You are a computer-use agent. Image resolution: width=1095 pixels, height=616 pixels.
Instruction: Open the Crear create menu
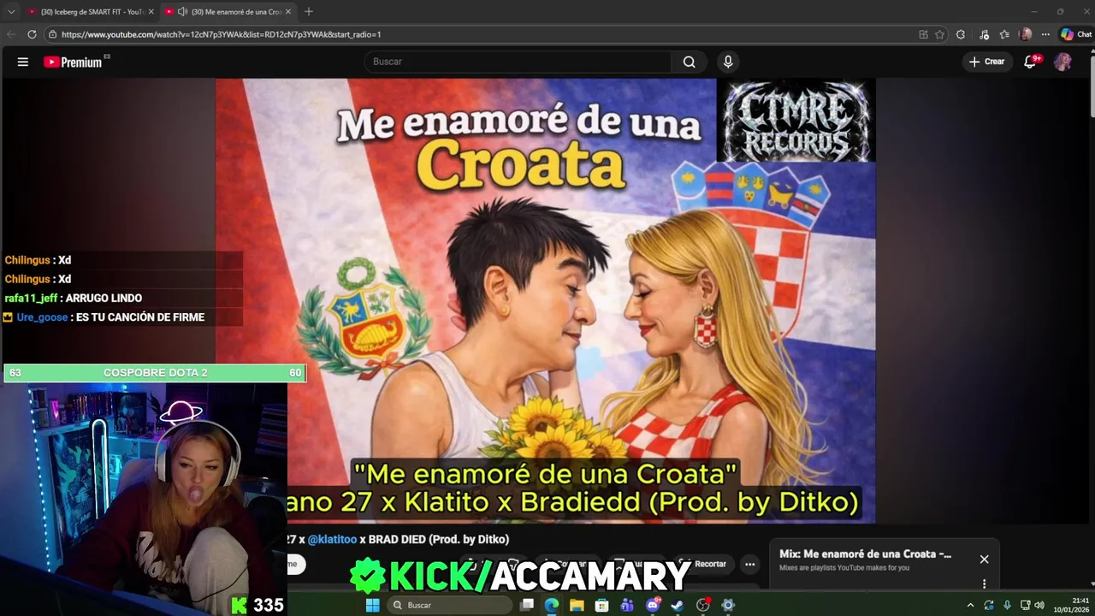pos(986,62)
